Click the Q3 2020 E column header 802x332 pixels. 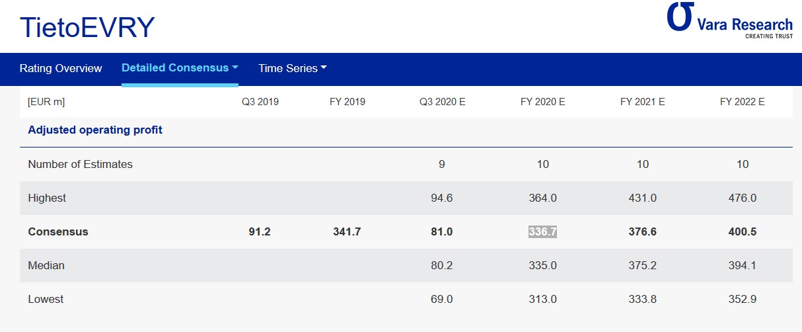(x=442, y=103)
